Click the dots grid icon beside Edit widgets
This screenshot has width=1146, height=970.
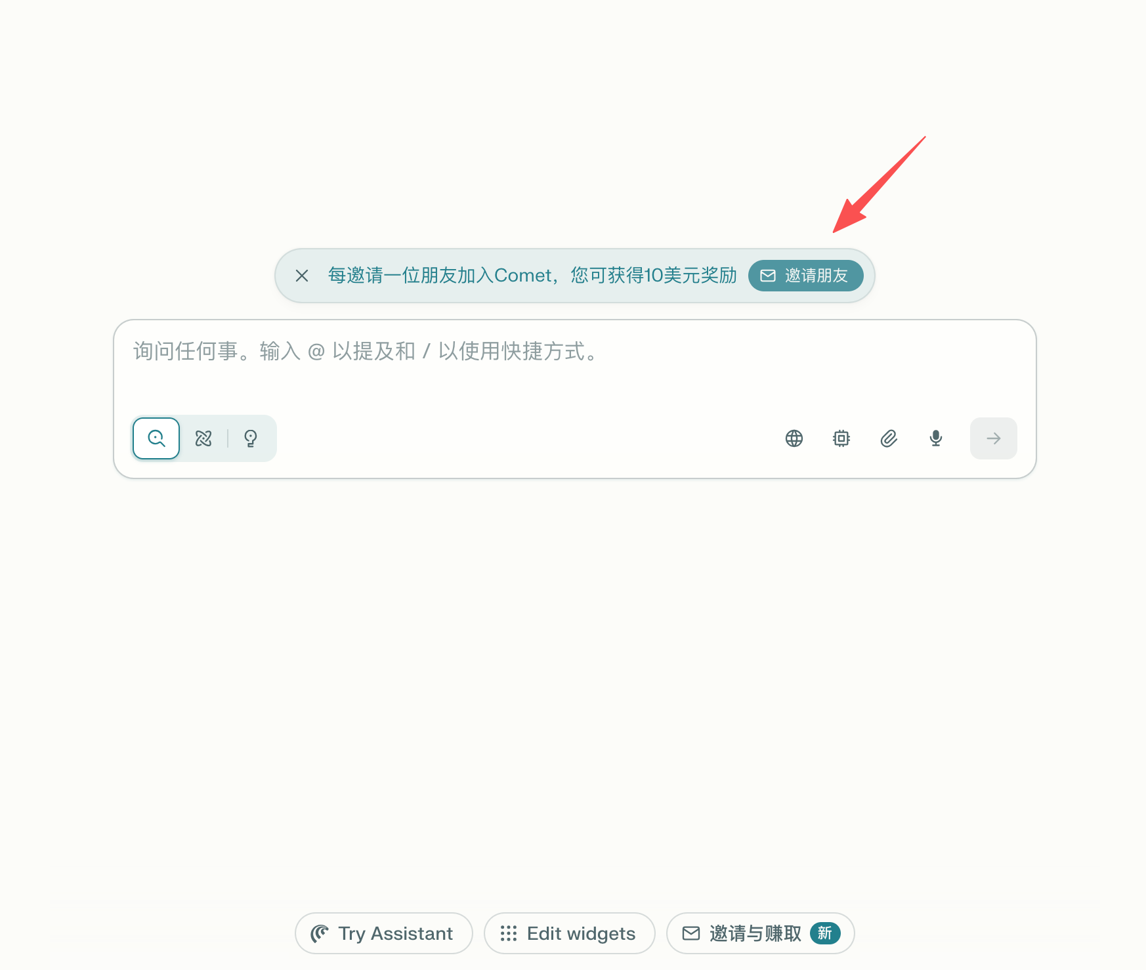click(509, 933)
